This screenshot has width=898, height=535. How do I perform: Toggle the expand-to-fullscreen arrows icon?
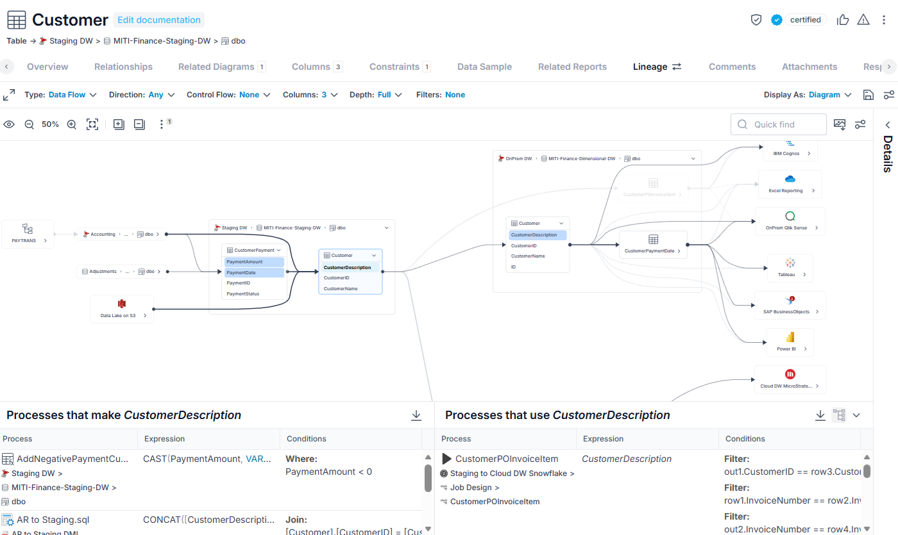9,95
